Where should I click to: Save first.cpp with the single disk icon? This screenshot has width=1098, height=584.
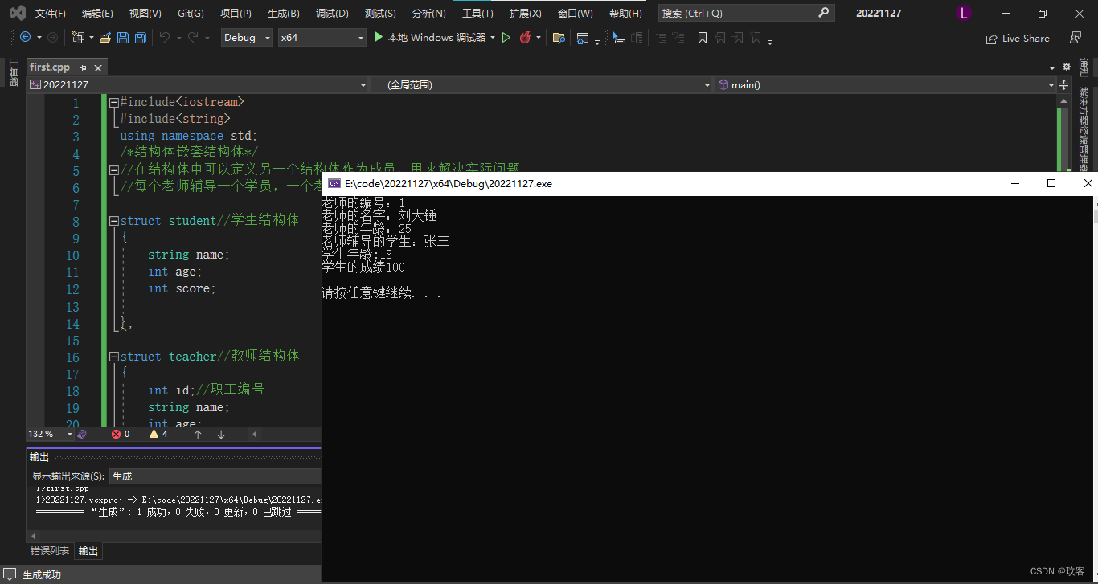(123, 37)
